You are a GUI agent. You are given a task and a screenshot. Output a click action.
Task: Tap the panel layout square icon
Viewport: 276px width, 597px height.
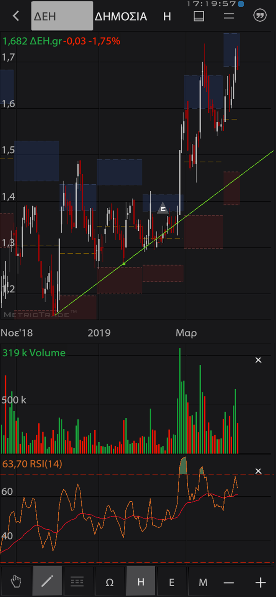click(x=199, y=16)
